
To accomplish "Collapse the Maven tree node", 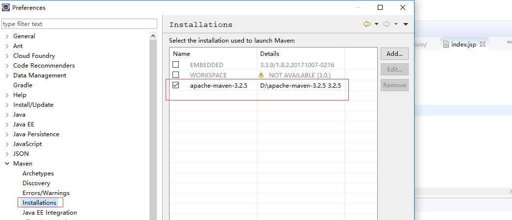I will coord(7,164).
